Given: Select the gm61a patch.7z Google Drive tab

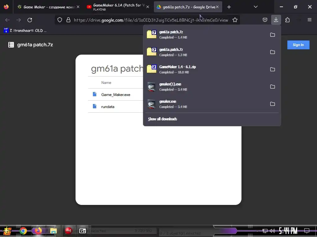Looking at the screenshot, I should [188, 7].
